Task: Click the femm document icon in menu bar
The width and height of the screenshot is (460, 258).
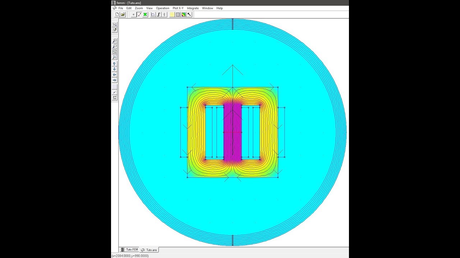Action: click(x=115, y=8)
